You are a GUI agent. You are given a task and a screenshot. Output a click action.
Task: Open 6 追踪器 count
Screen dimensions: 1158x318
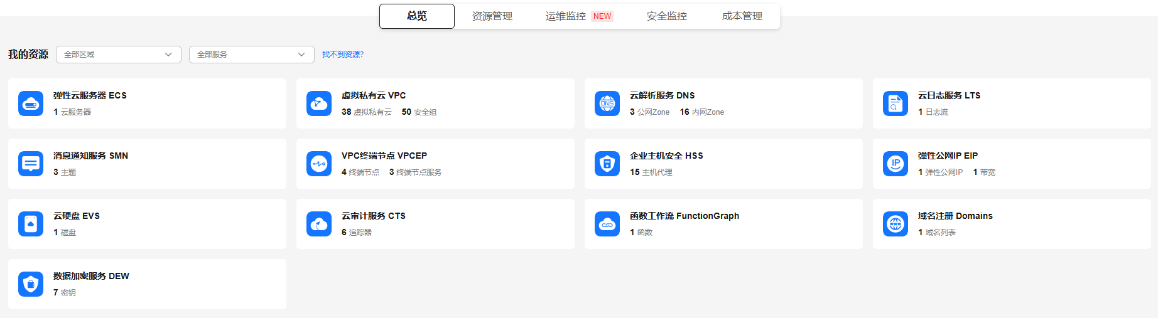357,233
